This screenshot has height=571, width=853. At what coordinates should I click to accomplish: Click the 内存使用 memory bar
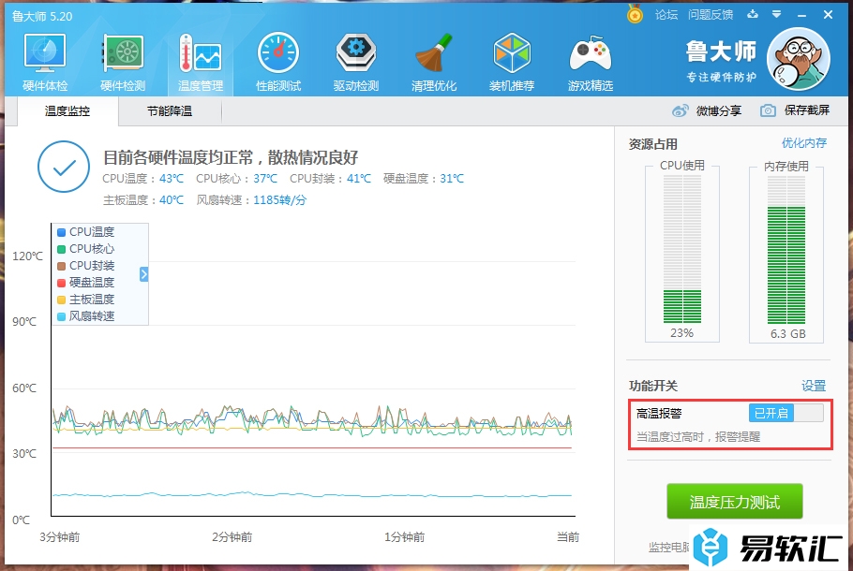coord(786,249)
